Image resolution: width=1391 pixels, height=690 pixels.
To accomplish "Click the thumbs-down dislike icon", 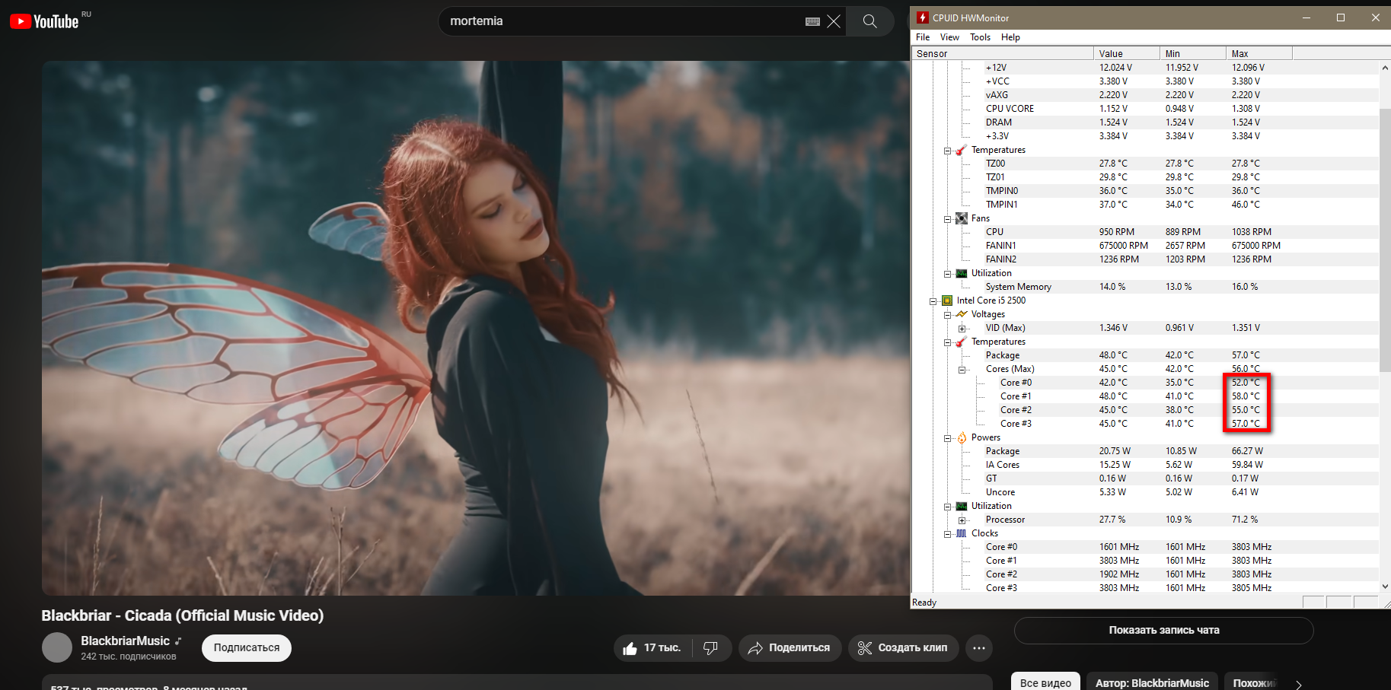I will 710,648.
